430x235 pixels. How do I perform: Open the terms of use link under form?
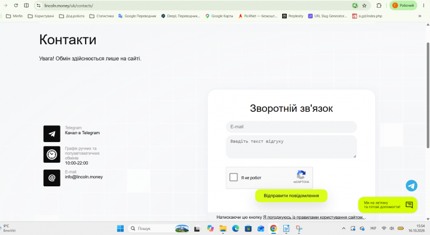click(x=314, y=217)
